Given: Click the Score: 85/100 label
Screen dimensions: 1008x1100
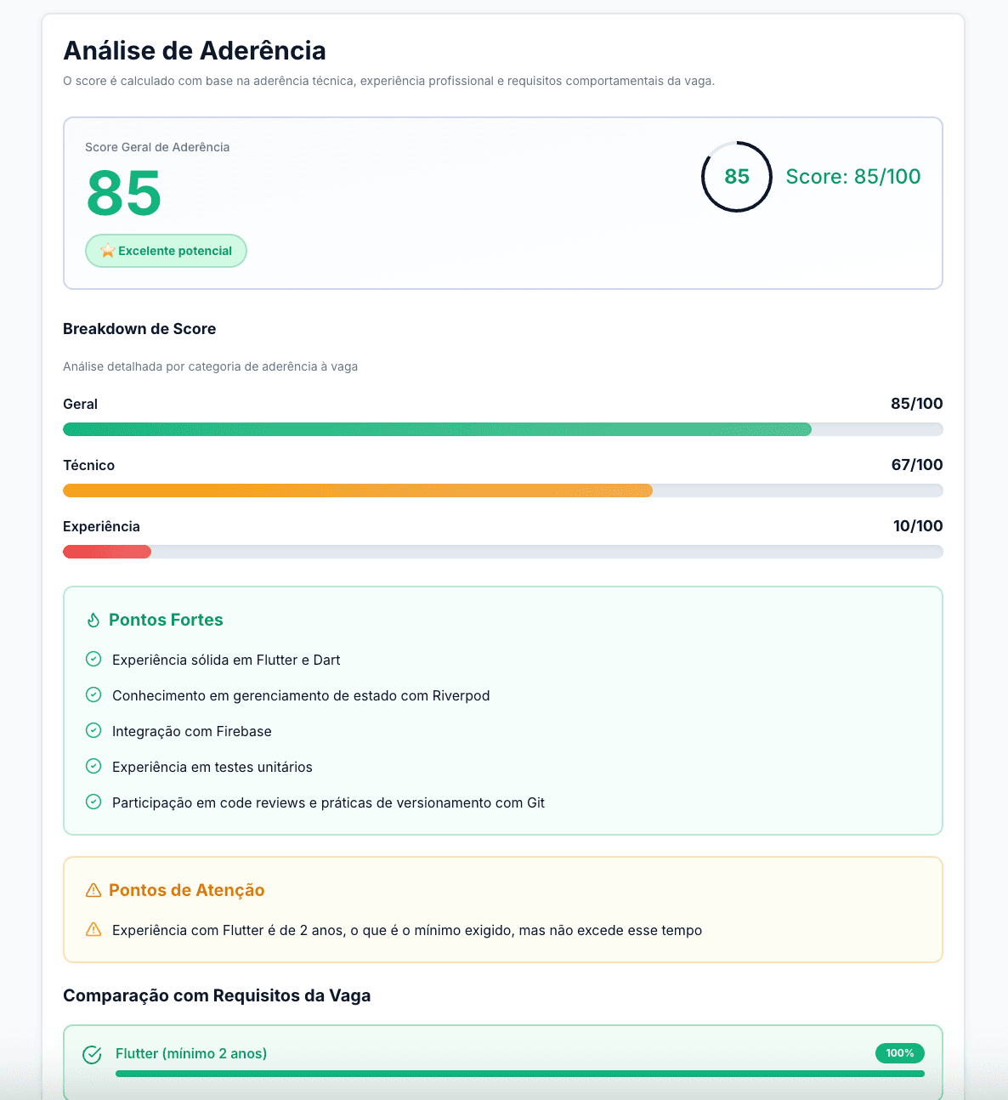Looking at the screenshot, I should coord(852,177).
